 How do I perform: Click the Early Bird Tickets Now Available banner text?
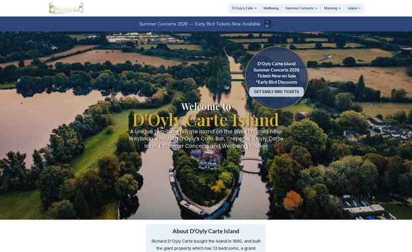(x=200, y=24)
